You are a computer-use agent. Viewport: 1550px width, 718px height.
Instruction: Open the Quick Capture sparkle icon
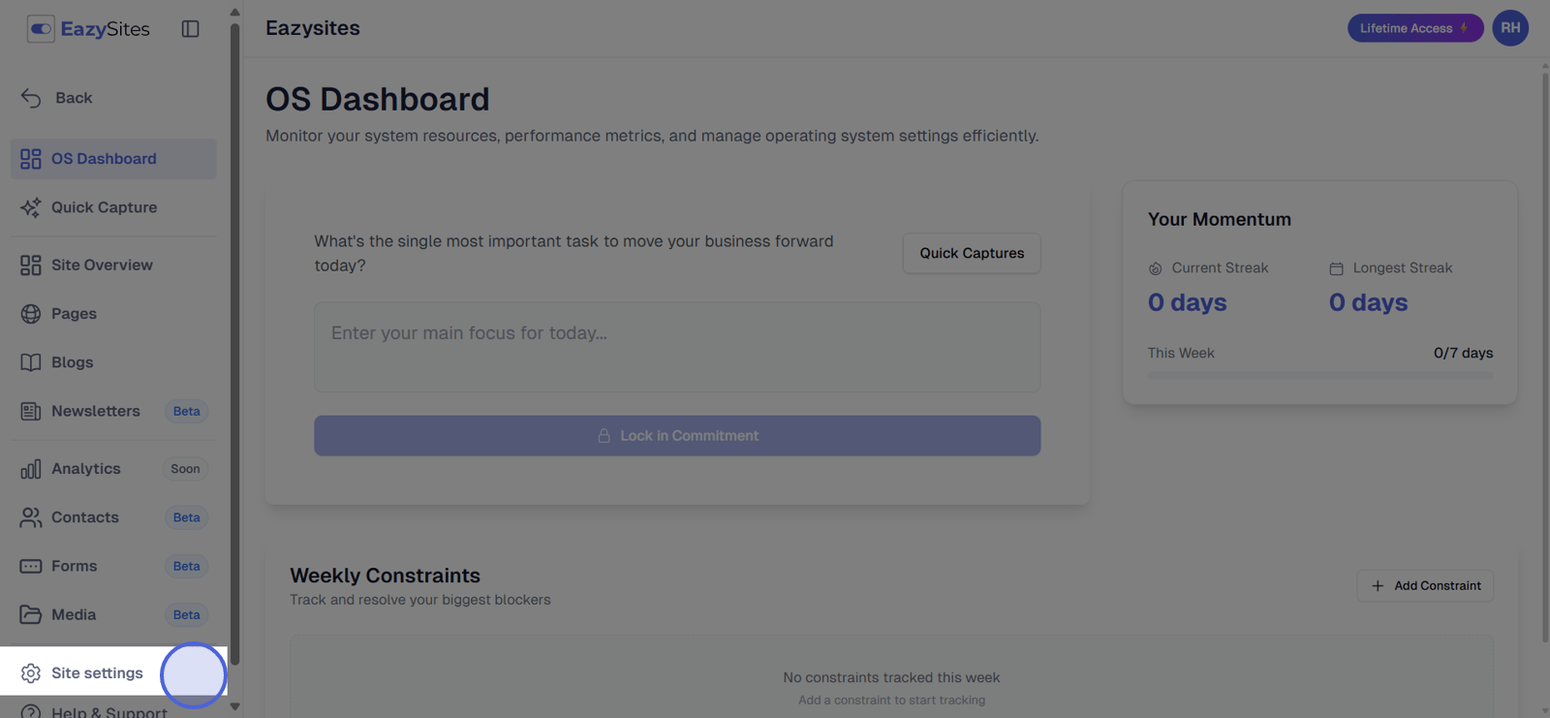[x=31, y=207]
